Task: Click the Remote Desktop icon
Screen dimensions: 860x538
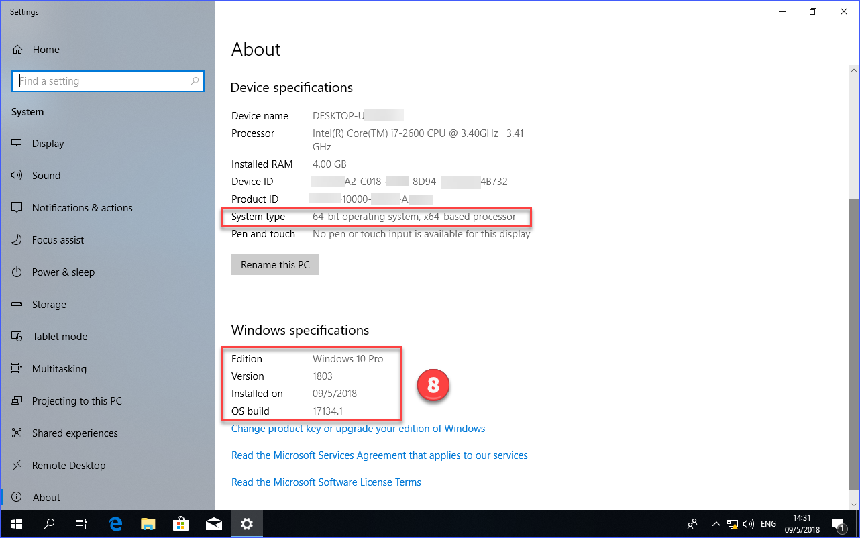Action: click(x=17, y=466)
